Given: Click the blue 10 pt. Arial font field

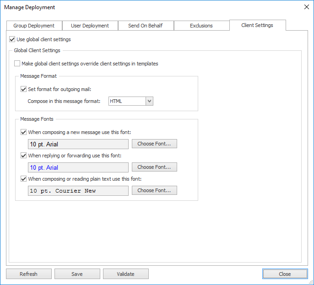Looking at the screenshot, I should tap(78, 167).
